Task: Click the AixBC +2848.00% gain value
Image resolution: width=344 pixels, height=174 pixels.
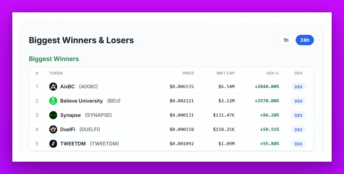Action: point(267,87)
